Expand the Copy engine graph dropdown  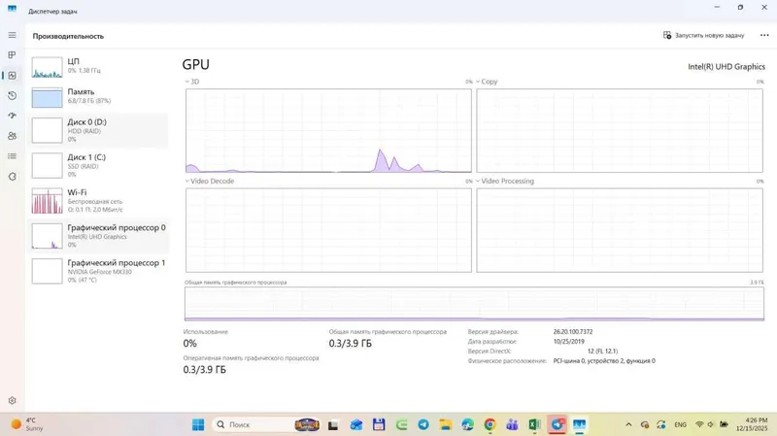[x=487, y=82]
